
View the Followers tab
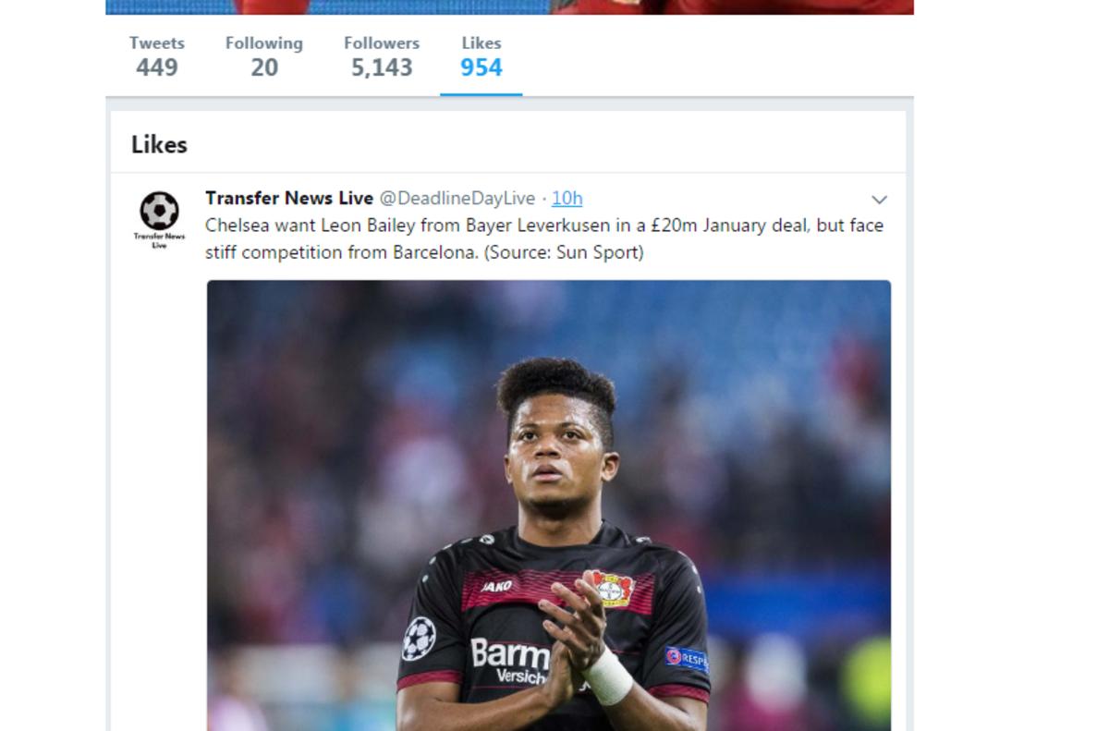click(381, 56)
